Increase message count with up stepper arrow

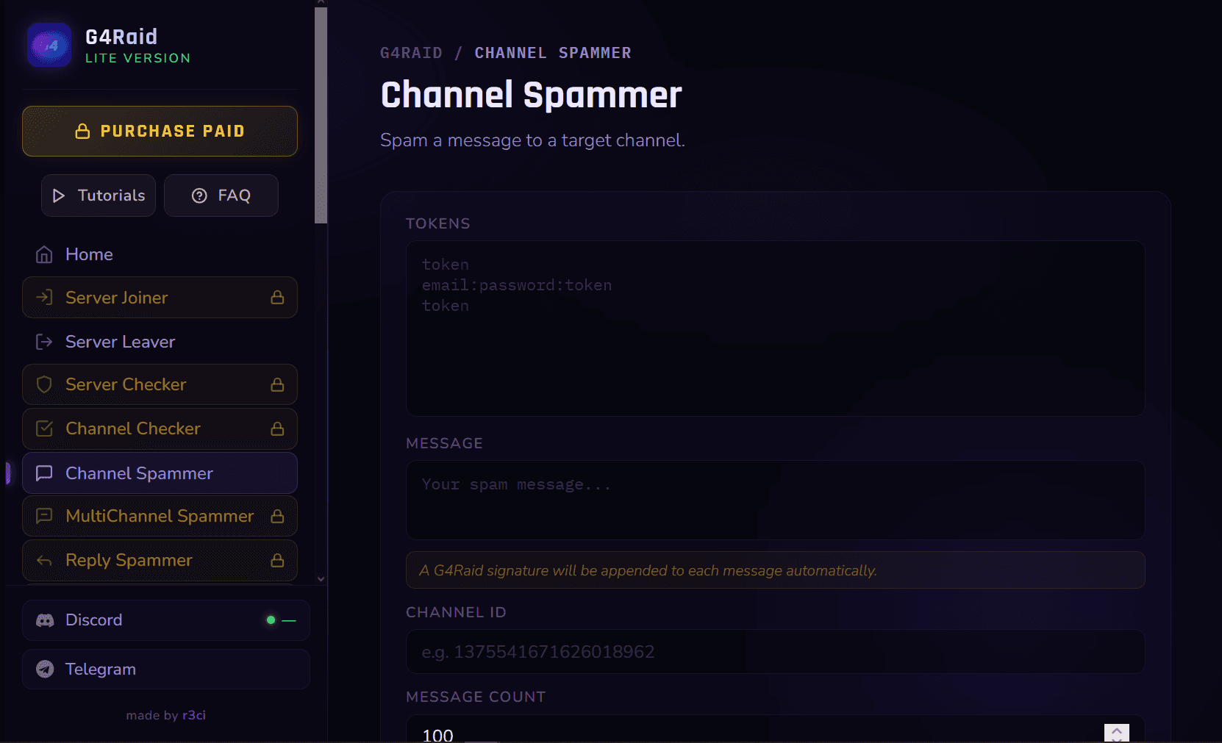click(1116, 731)
